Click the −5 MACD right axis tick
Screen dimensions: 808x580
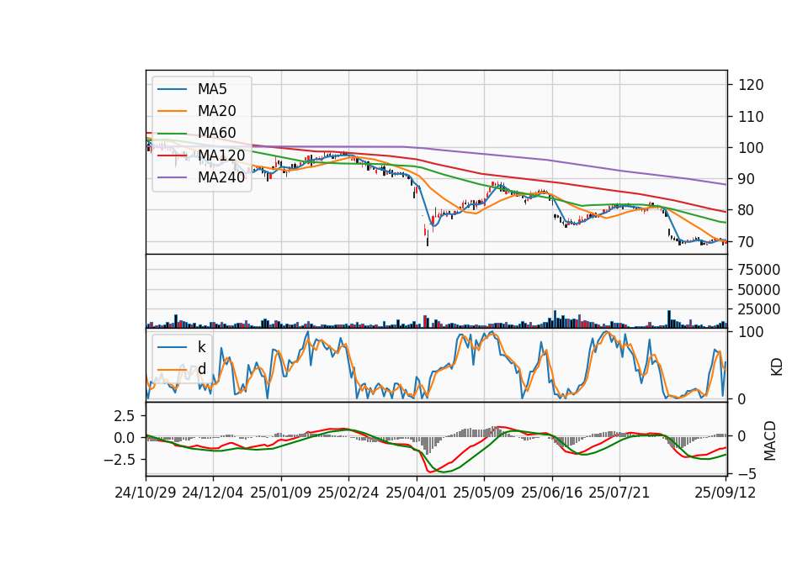pos(746,473)
